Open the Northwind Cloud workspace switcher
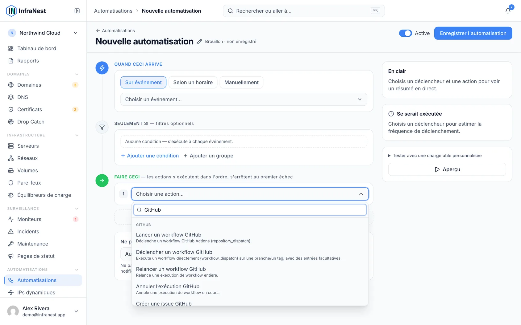The image size is (521, 325). pyautogui.click(x=43, y=33)
